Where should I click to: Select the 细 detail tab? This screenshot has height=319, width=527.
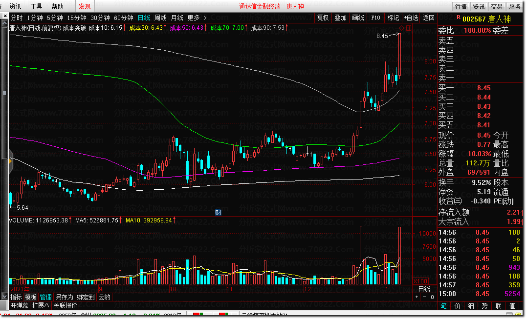pos(471,305)
